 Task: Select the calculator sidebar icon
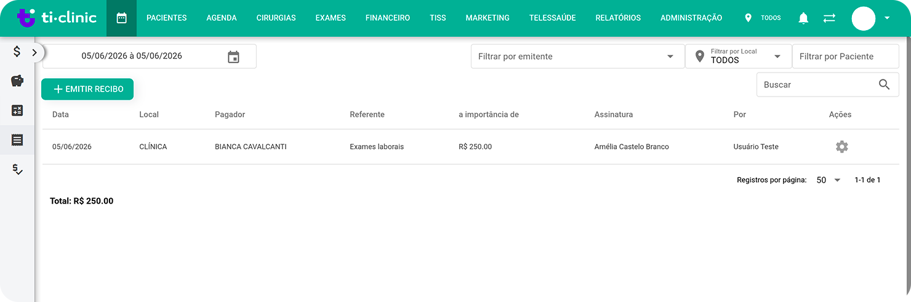[x=17, y=111]
